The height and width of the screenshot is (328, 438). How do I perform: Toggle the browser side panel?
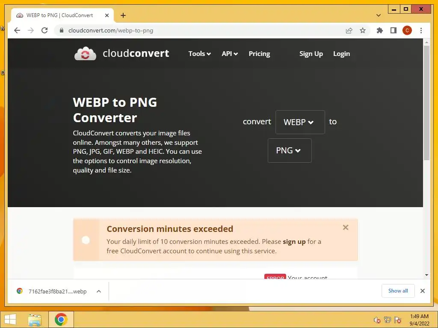tap(394, 30)
